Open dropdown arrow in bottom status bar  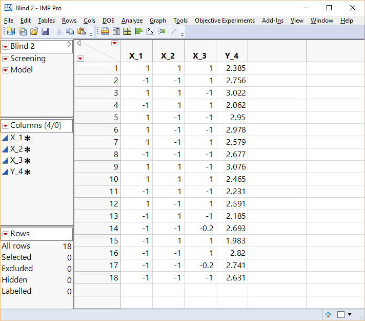(350, 314)
